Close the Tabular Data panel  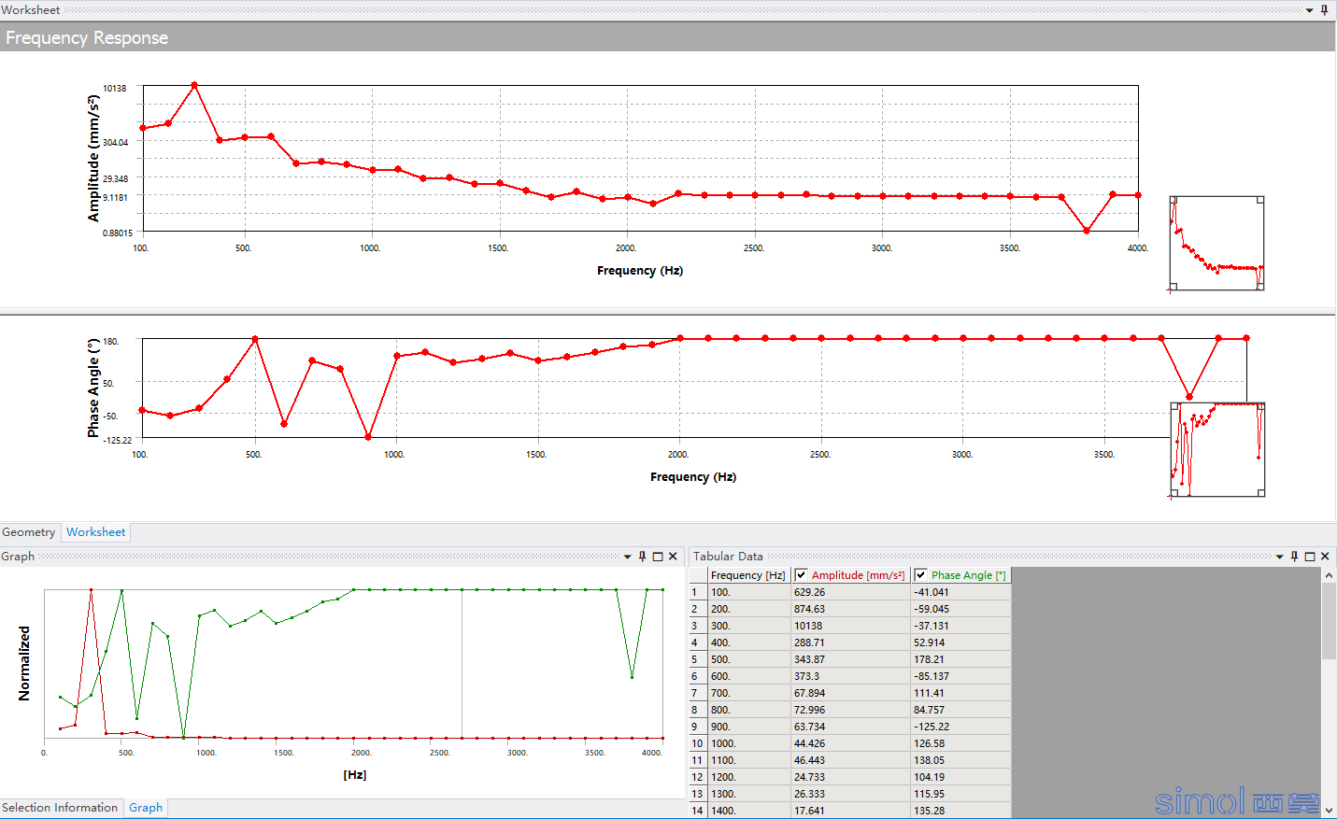(x=1325, y=557)
